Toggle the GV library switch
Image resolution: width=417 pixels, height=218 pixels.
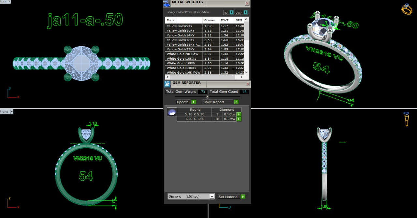pos(231,12)
